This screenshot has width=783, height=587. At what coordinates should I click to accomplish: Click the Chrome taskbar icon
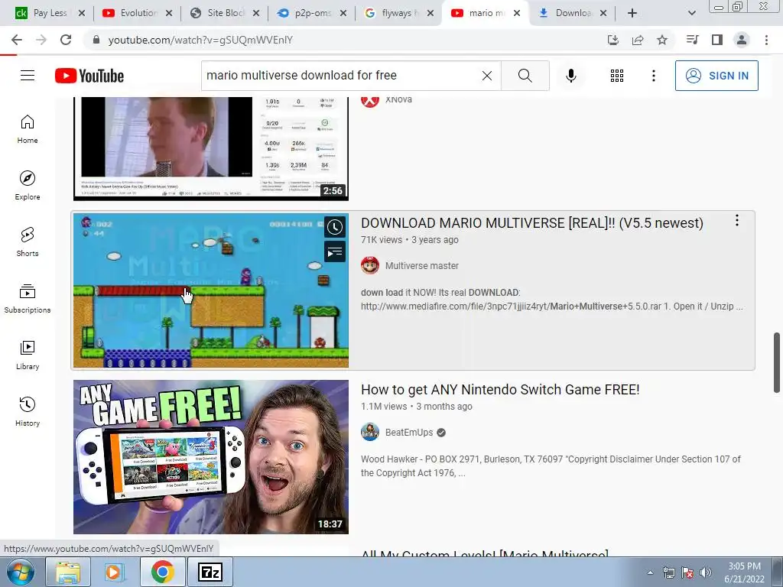tap(162, 572)
